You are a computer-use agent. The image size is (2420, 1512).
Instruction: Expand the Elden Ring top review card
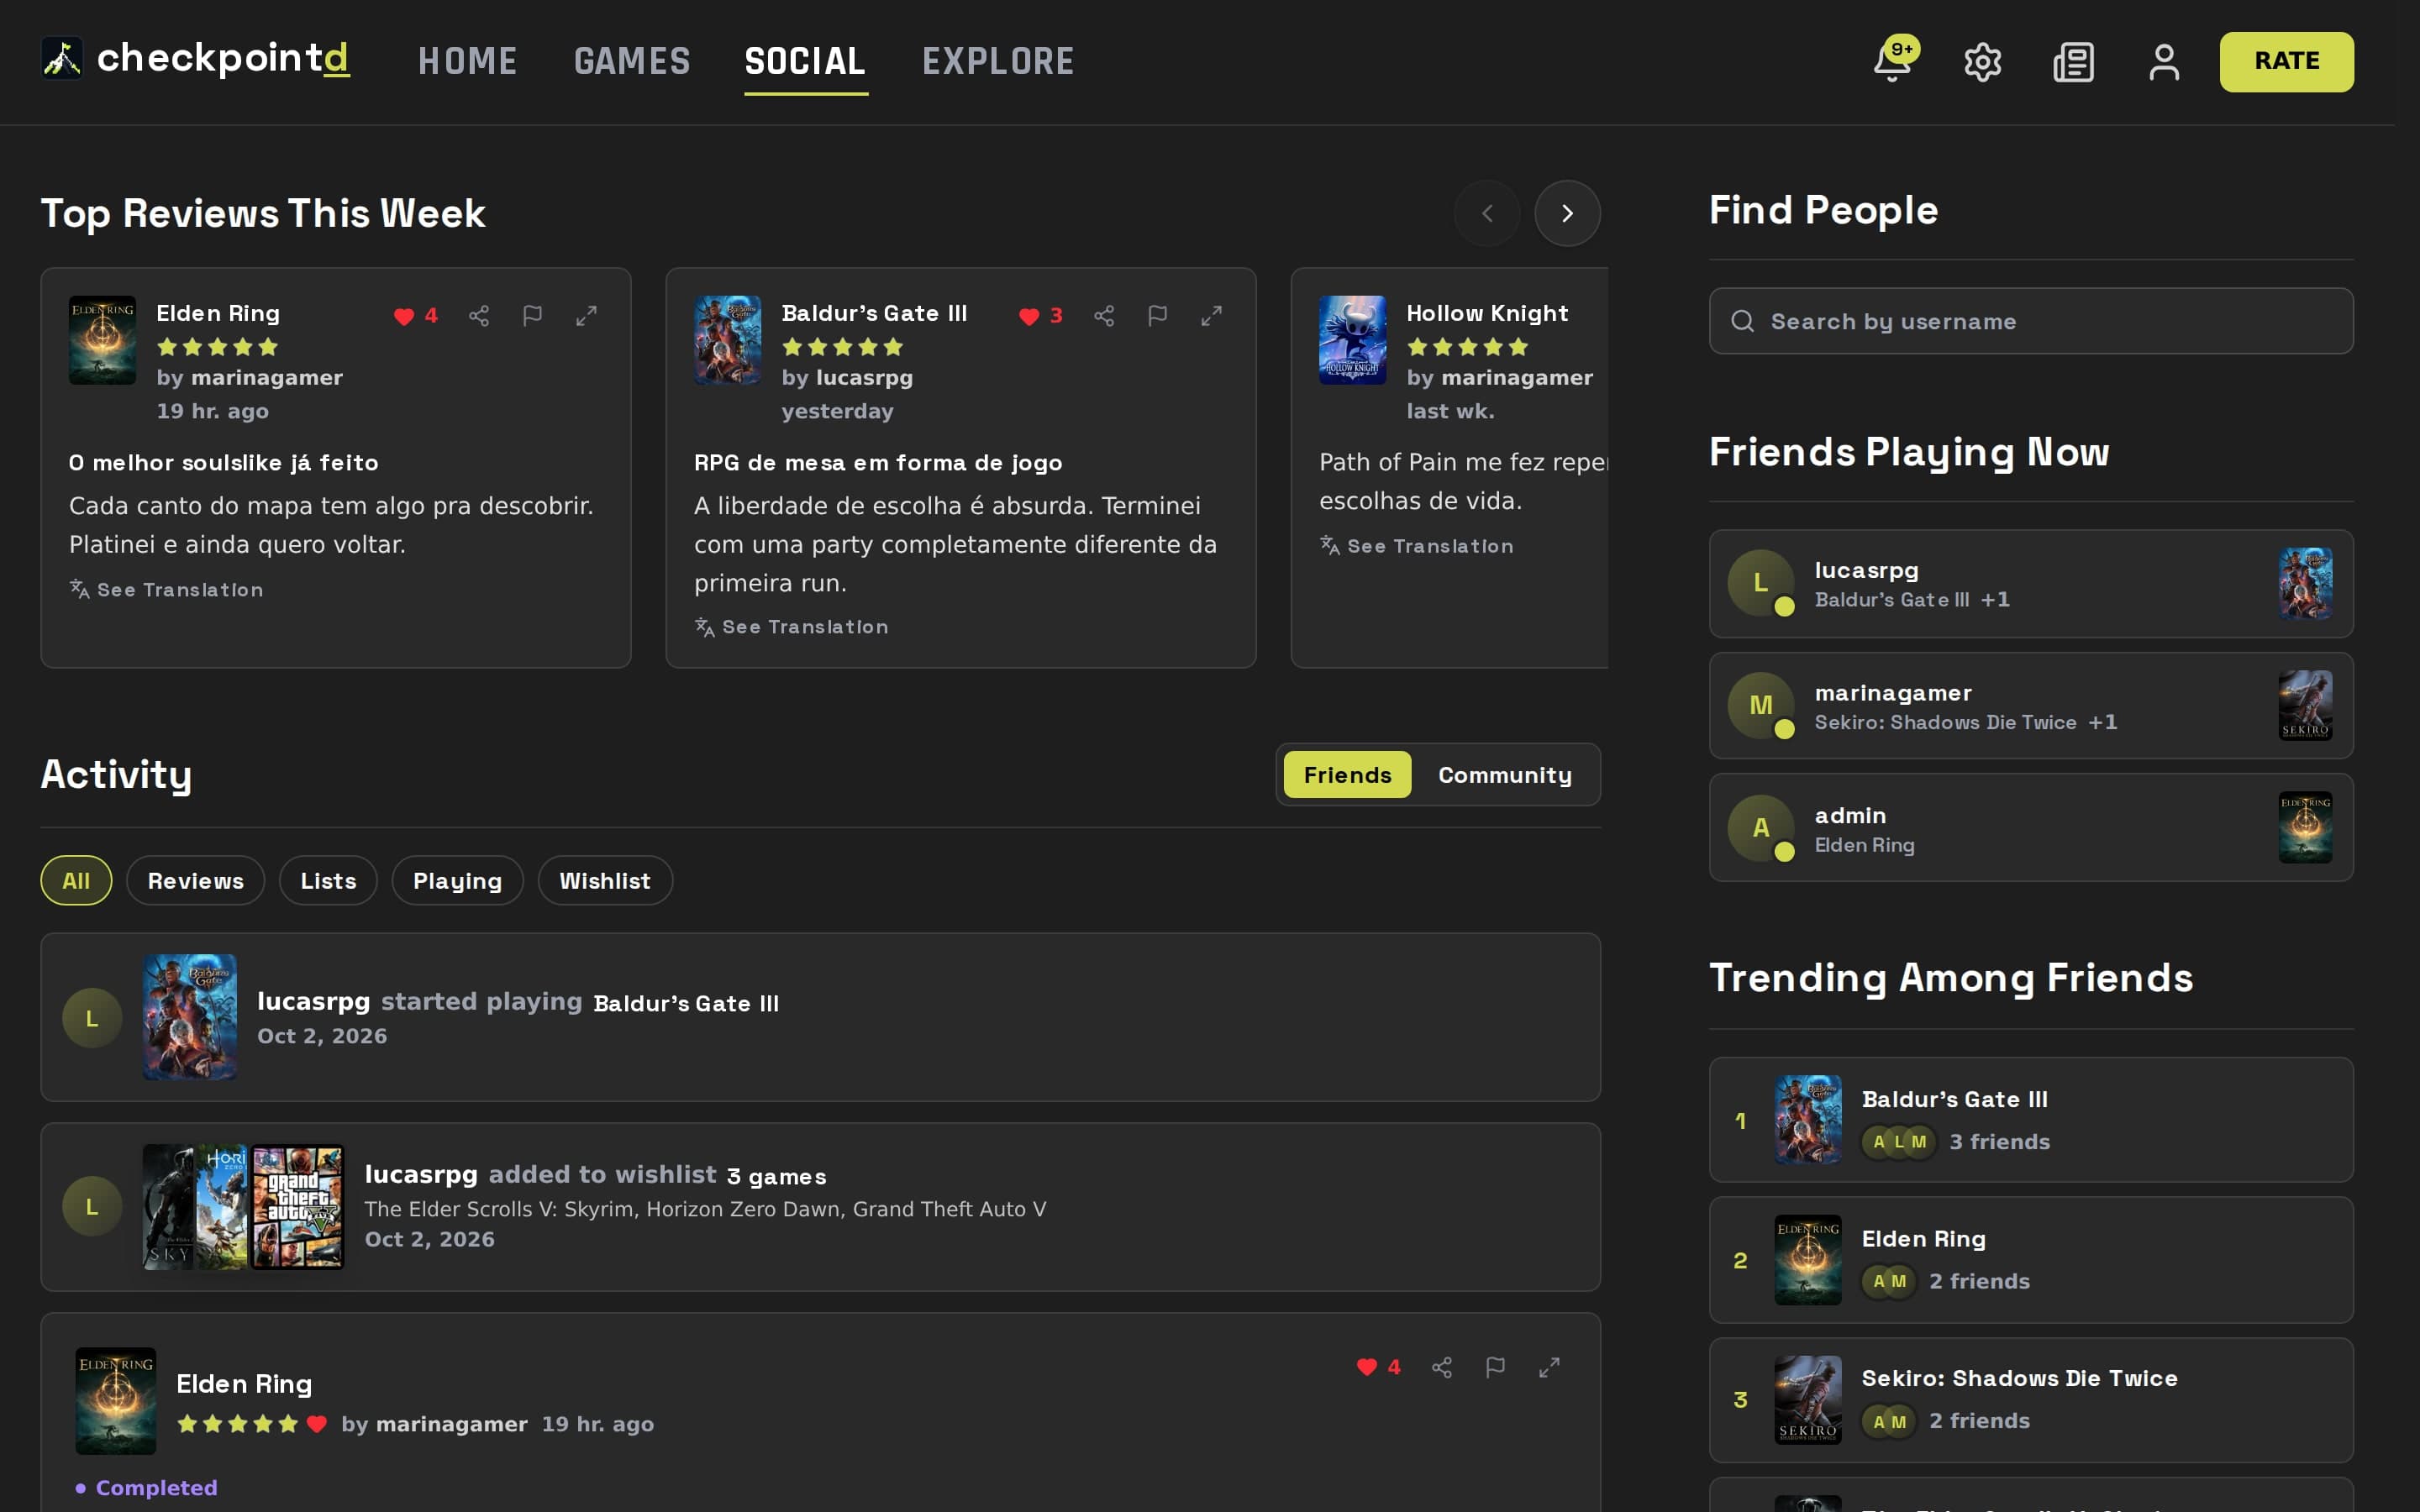pos(587,316)
